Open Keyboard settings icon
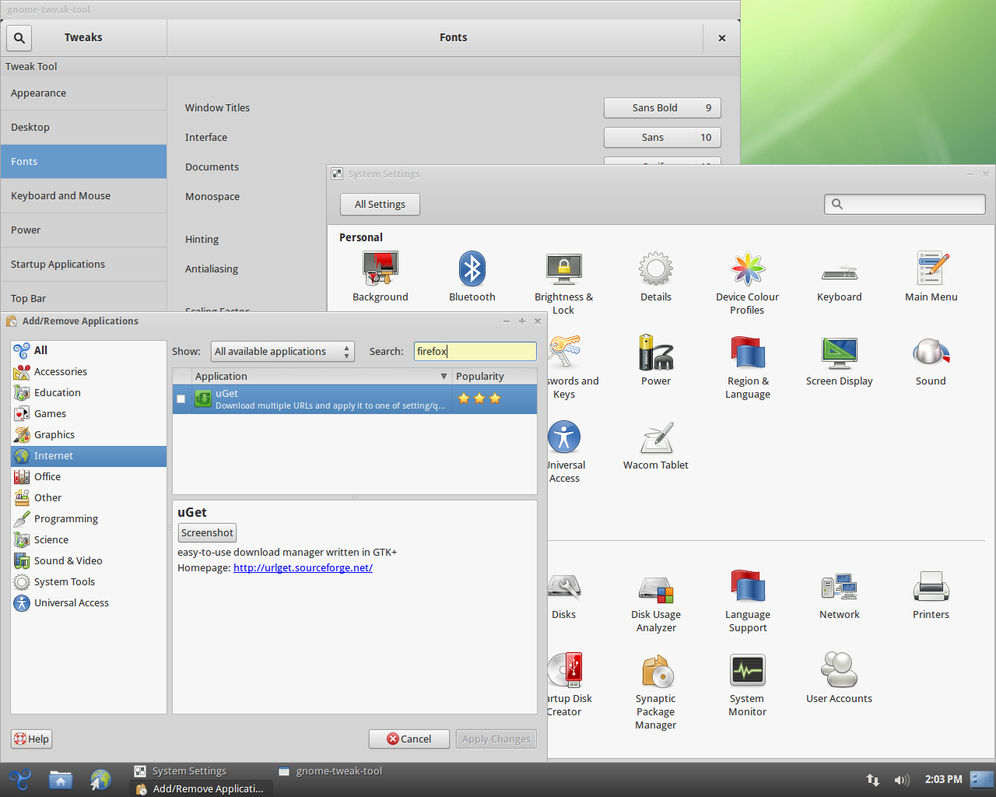 click(x=840, y=272)
